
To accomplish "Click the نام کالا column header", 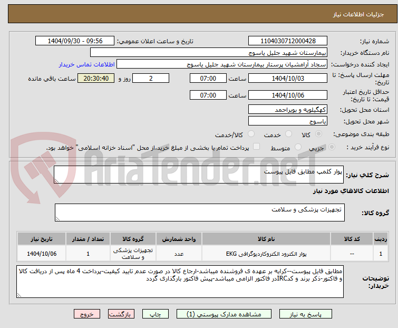I will pos(266,239).
